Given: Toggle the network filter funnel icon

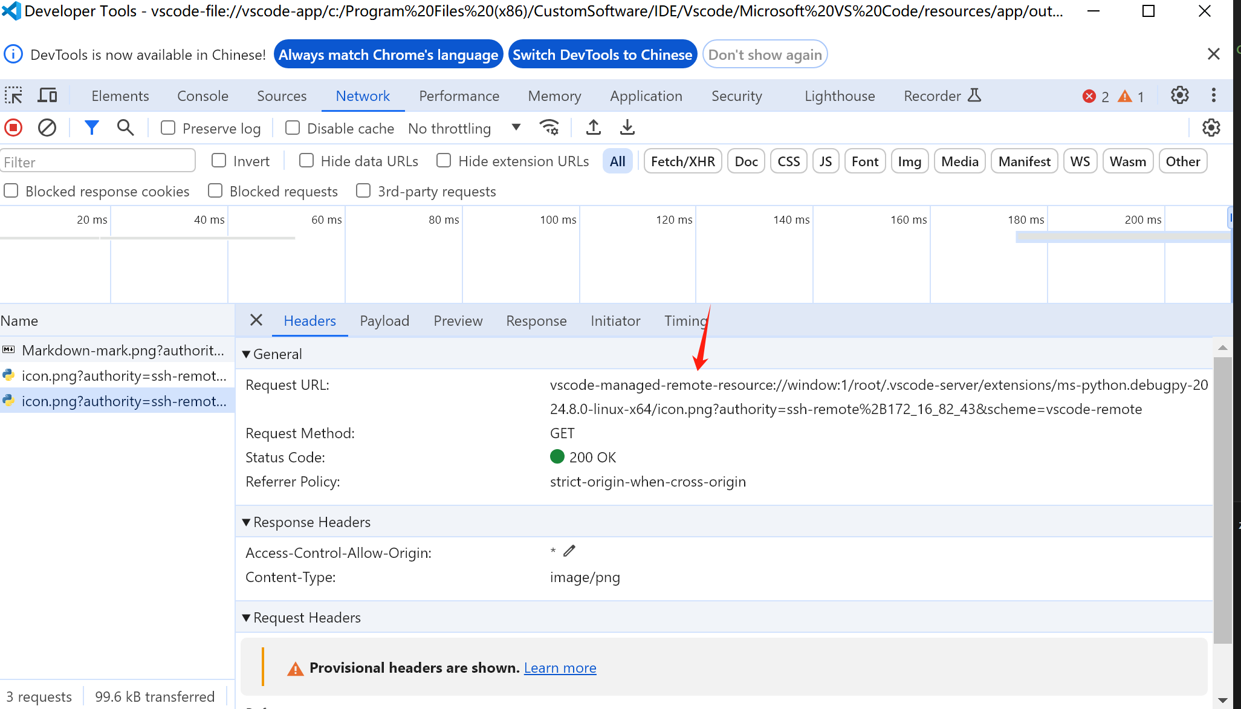Looking at the screenshot, I should coord(91,128).
